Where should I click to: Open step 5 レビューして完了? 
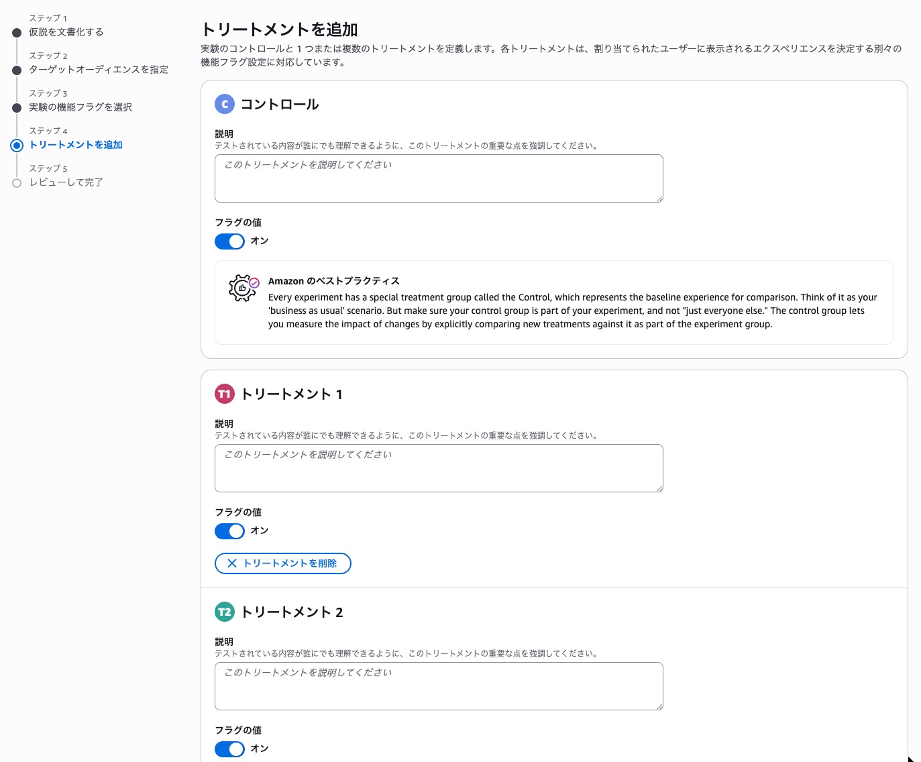click(x=66, y=182)
